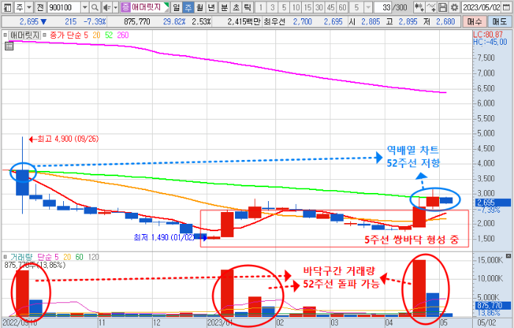Click the volume value 875,770 in quote bar
The image size is (514, 328).
[137, 22]
